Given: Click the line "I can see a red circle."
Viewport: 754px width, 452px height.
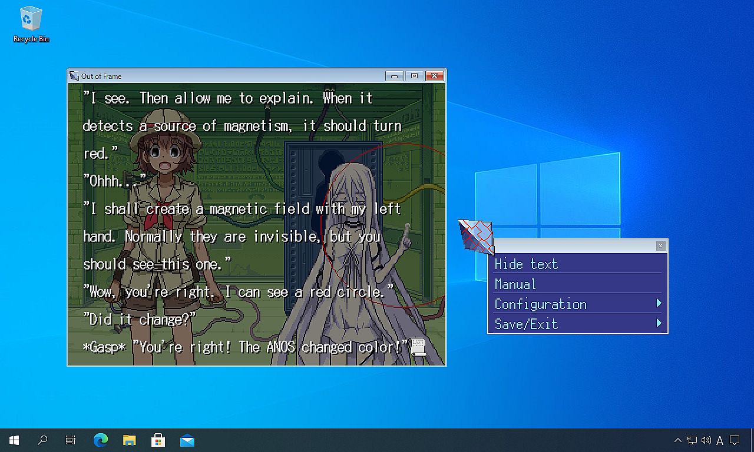Looking at the screenshot, I should click(308, 291).
